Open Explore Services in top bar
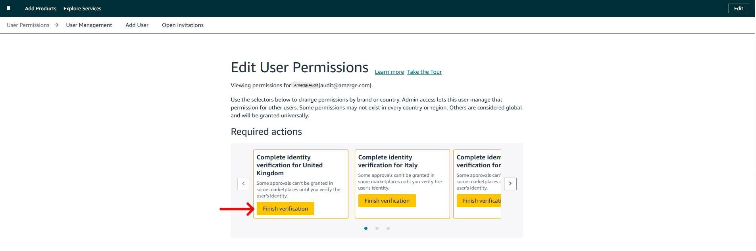The width and height of the screenshot is (756, 251). pyautogui.click(x=82, y=8)
